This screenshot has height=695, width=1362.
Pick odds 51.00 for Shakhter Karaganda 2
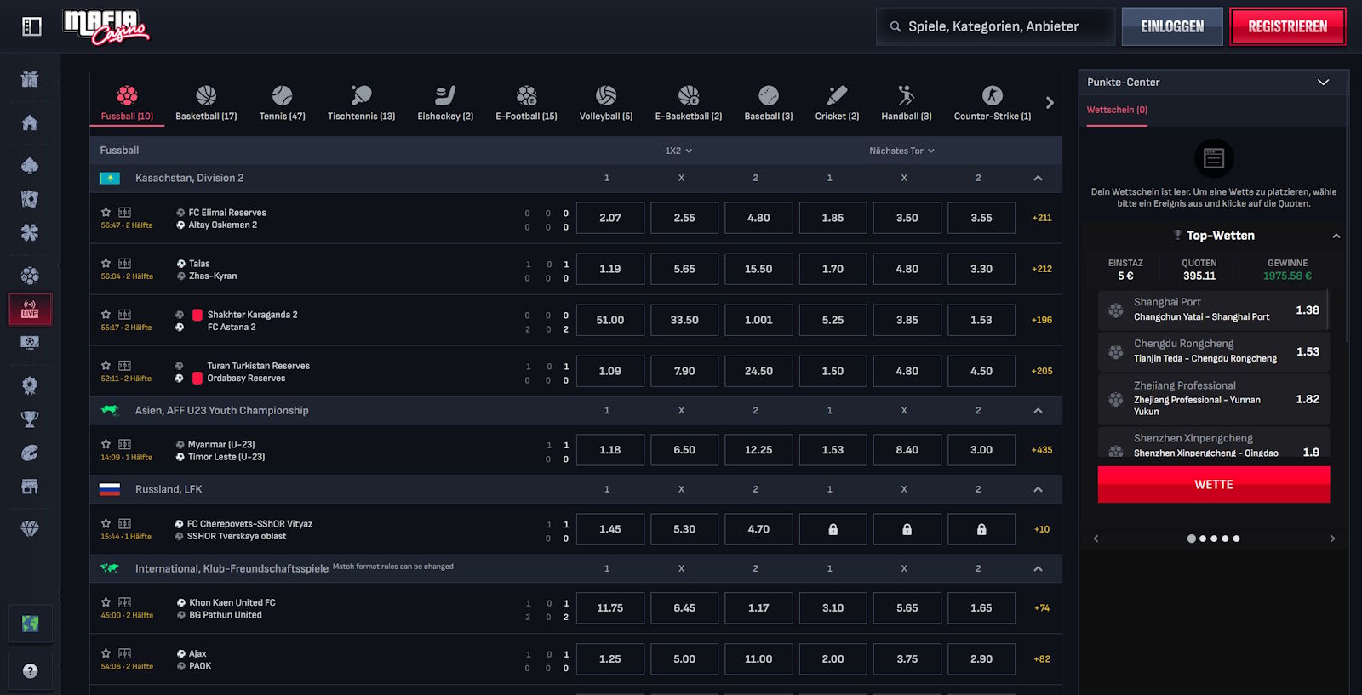point(610,320)
